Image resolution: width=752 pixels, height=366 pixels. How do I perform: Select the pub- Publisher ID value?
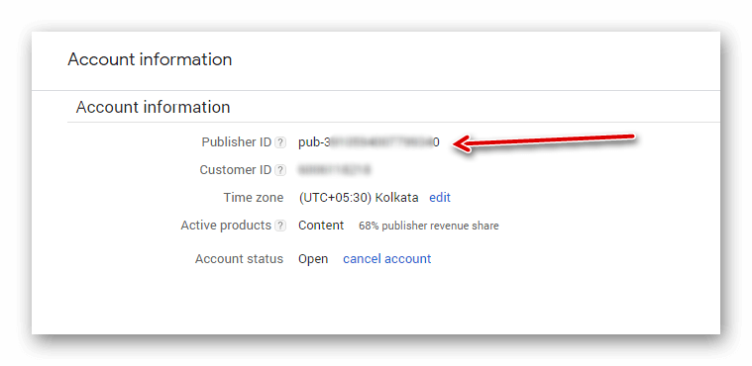[x=369, y=142]
